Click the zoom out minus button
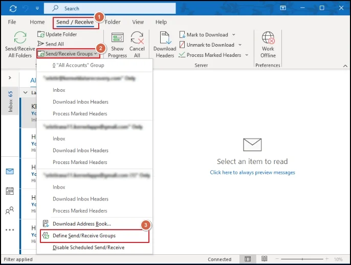The width and height of the screenshot is (351, 265). coord(277,259)
